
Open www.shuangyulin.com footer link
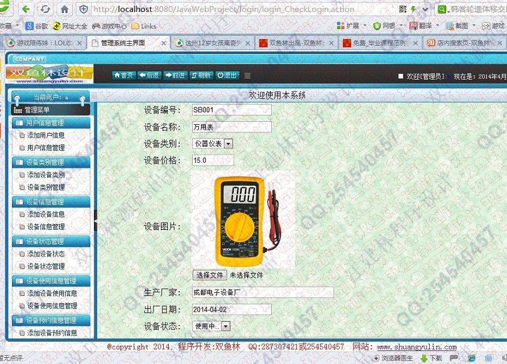pos(417,347)
